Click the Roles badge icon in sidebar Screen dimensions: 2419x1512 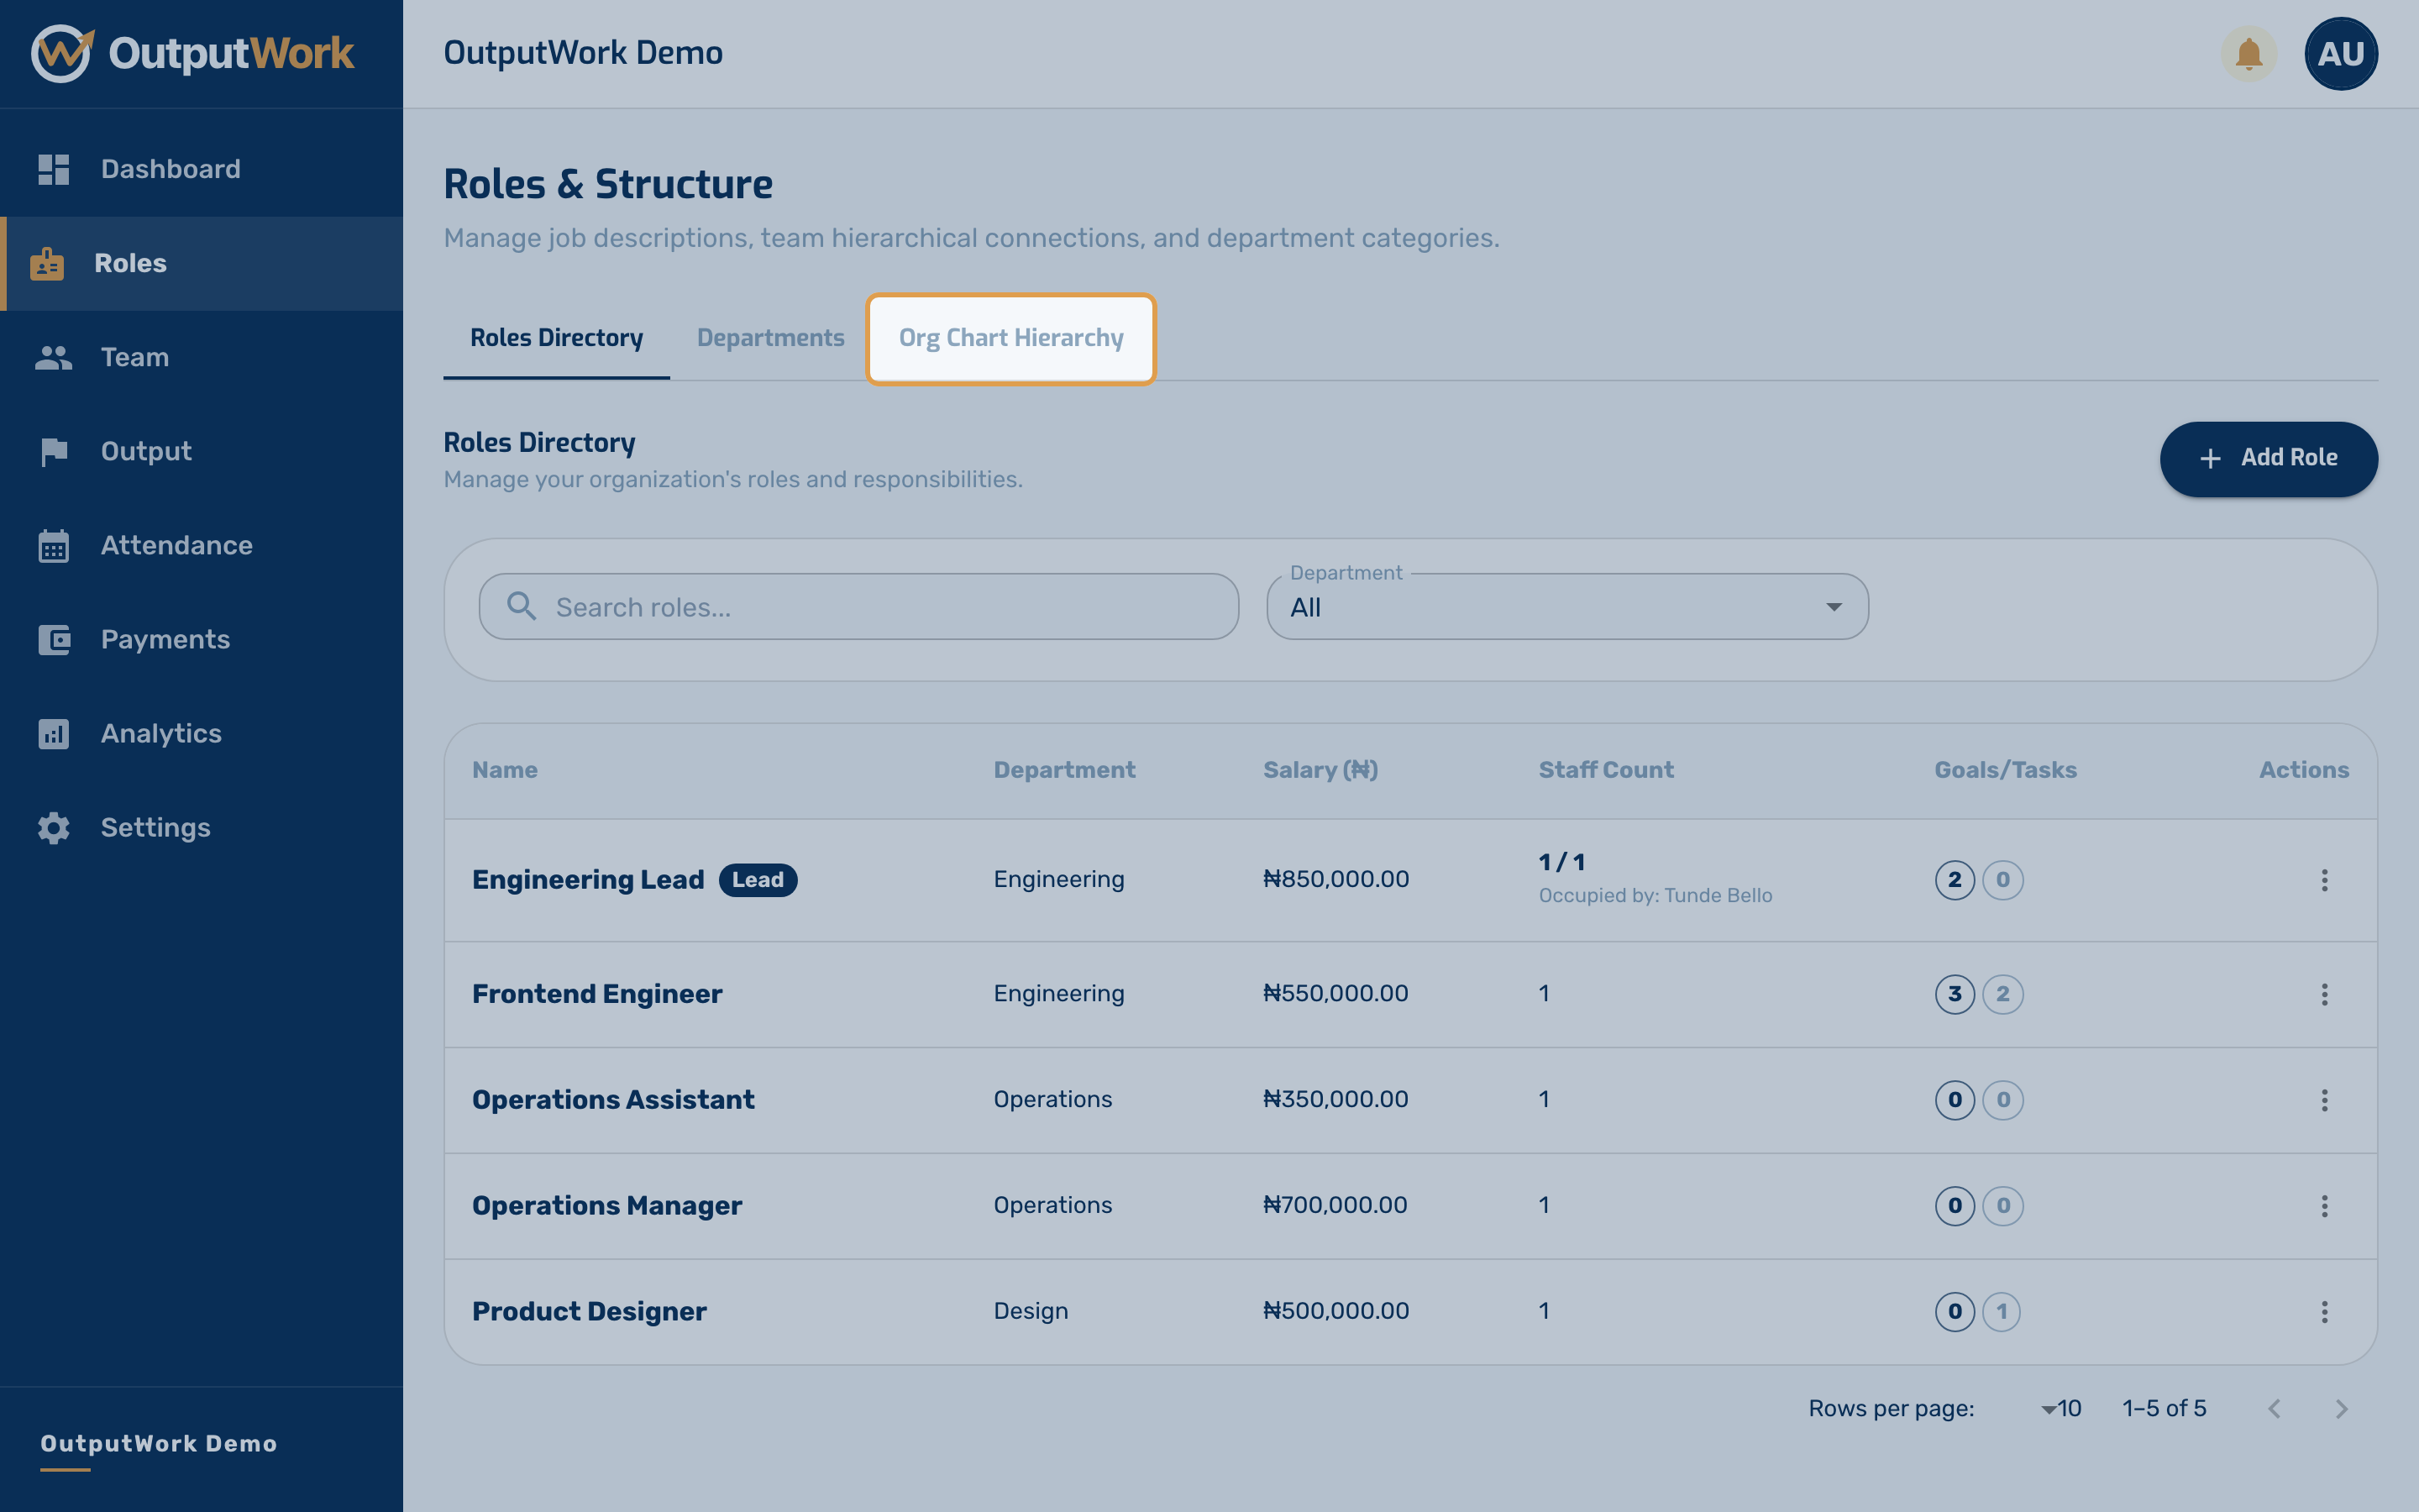tap(47, 263)
